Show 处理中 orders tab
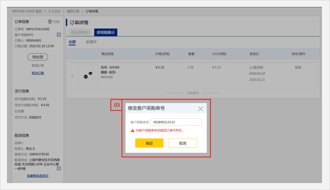This screenshot has width=330, height=190. point(91,42)
